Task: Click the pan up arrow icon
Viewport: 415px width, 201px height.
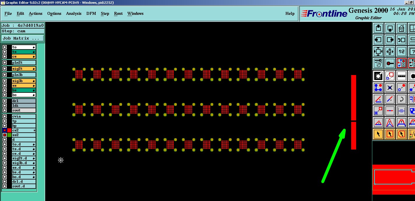Action: click(x=378, y=28)
